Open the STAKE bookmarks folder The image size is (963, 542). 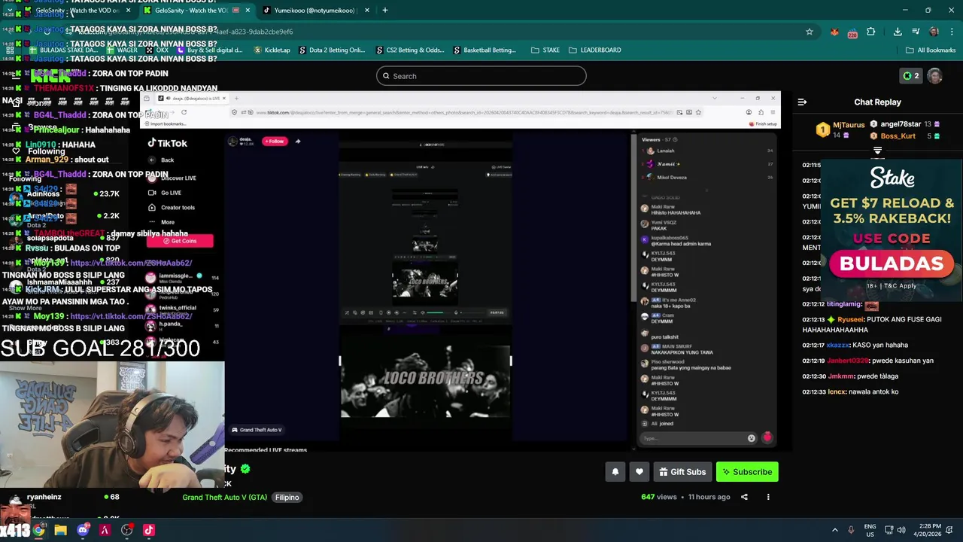coord(545,50)
